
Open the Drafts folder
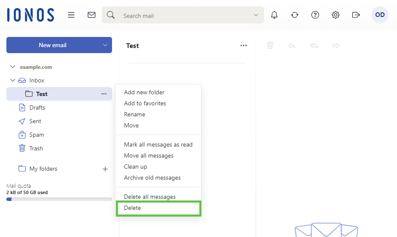click(37, 107)
